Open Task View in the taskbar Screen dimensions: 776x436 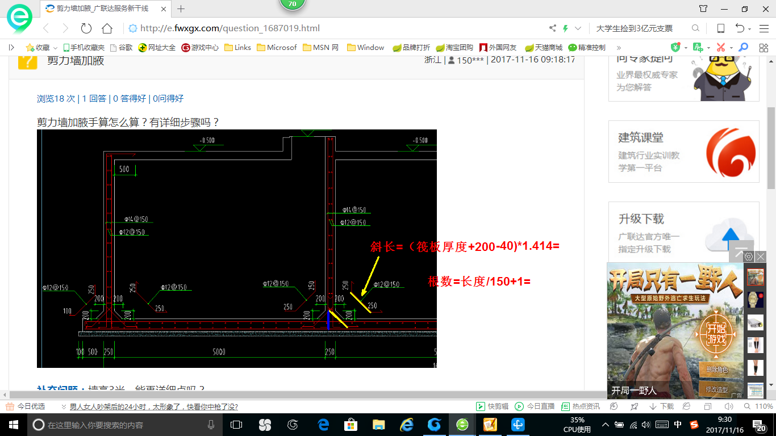click(236, 425)
